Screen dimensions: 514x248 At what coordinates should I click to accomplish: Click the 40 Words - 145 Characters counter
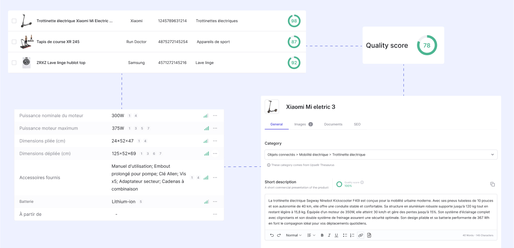coord(478,235)
